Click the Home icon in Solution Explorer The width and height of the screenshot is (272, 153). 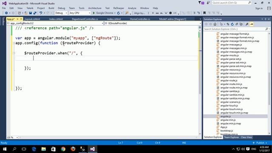tap(215, 24)
